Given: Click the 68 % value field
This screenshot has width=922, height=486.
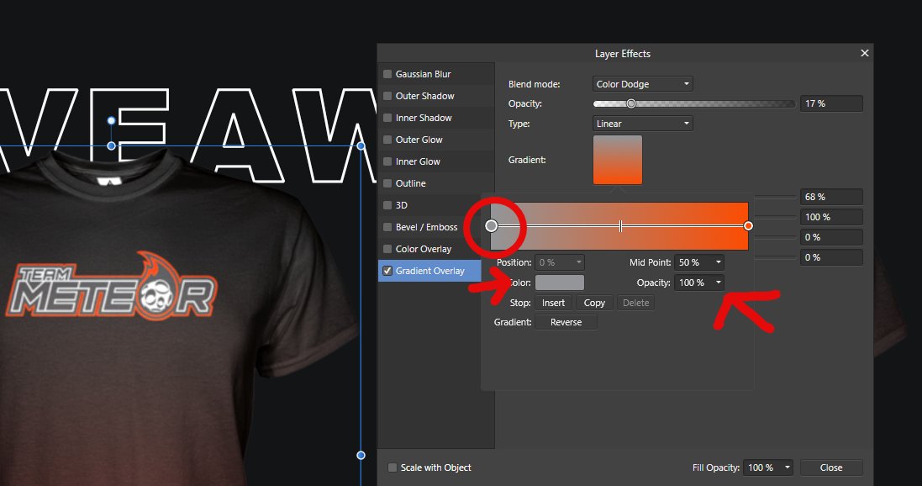Looking at the screenshot, I should [831, 197].
